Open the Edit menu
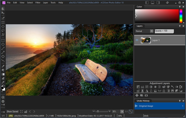Screen dimensions: 186x118 [15, 3]
